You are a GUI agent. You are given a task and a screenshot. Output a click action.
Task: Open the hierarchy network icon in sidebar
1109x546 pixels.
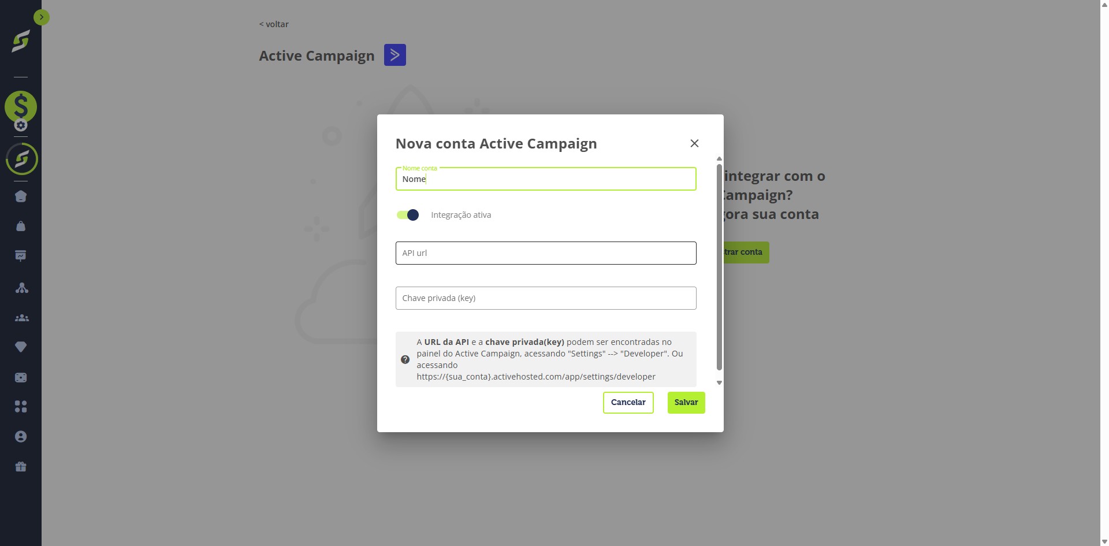pyautogui.click(x=21, y=288)
